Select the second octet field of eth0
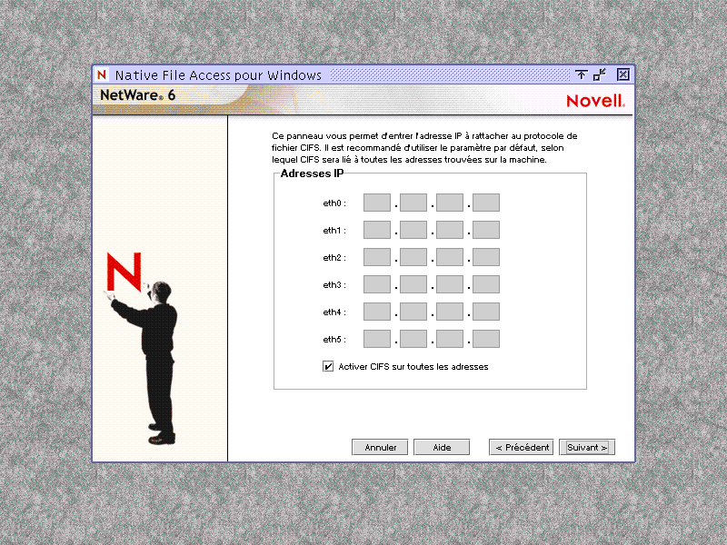The image size is (727, 545). pyautogui.click(x=413, y=203)
